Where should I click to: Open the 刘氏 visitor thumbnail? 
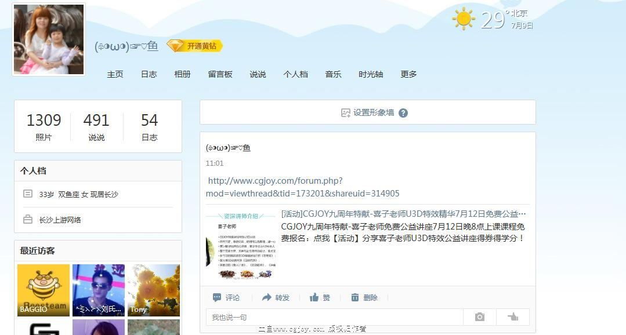(99, 290)
